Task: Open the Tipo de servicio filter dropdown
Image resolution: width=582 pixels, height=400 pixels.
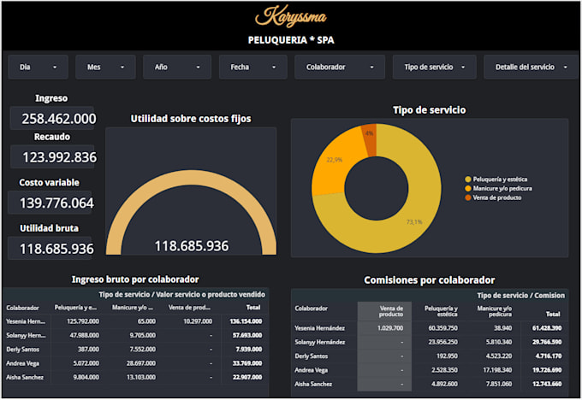Action: pyautogui.click(x=434, y=68)
